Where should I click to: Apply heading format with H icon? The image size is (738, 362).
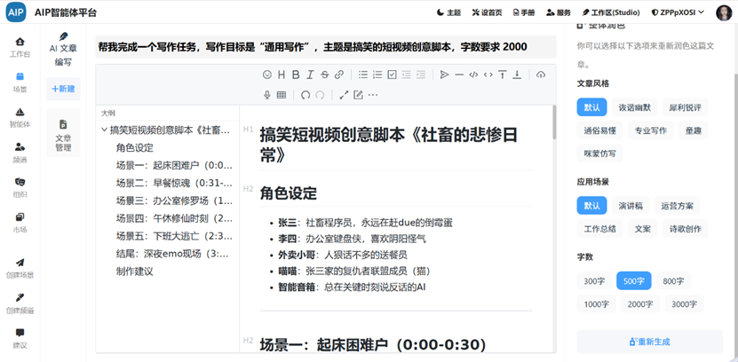282,75
